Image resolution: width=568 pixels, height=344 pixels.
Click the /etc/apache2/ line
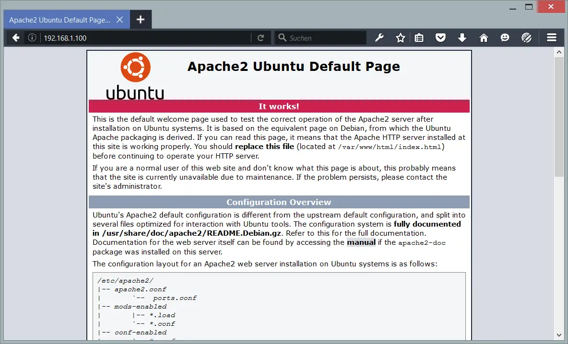click(x=125, y=281)
